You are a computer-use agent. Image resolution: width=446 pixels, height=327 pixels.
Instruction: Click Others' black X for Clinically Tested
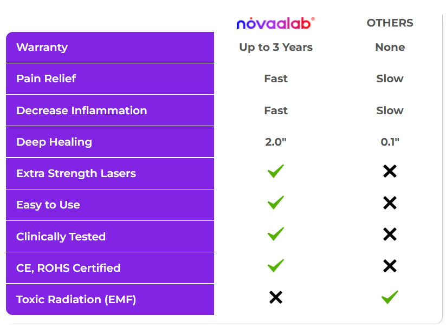(390, 234)
